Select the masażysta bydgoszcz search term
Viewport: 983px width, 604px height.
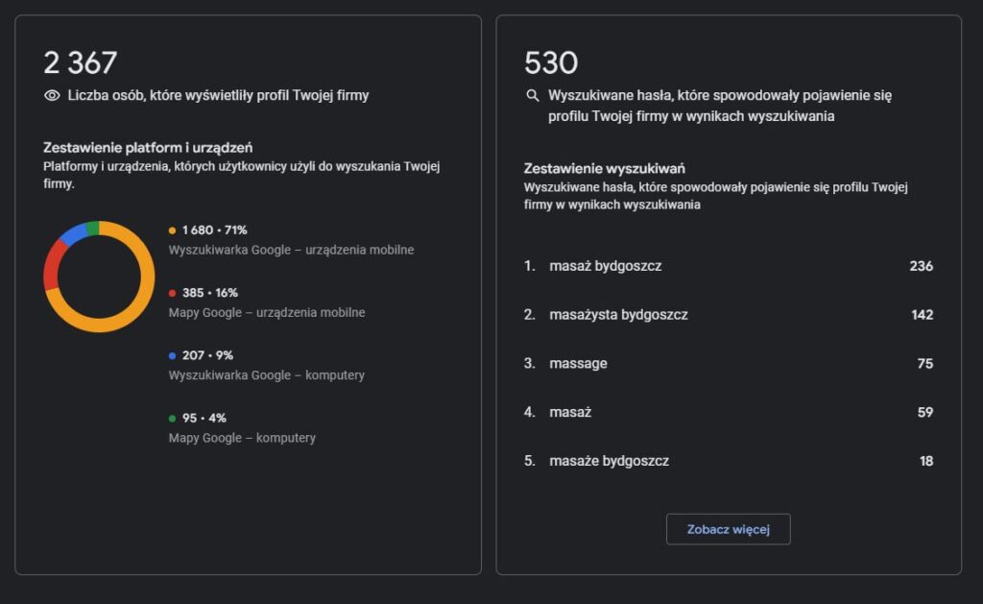(619, 315)
